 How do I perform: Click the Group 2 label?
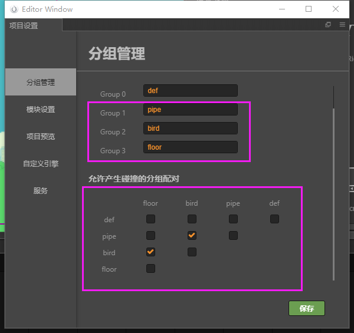tap(113, 132)
